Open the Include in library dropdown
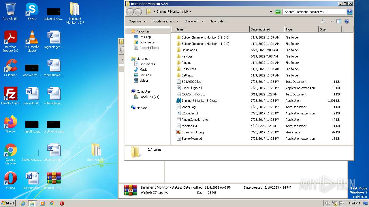369x207 pixels. click(165, 21)
